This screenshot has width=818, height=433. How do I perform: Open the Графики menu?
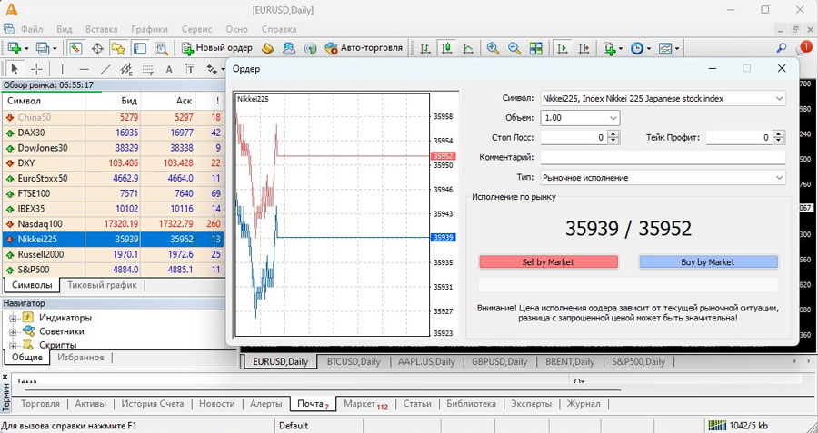tap(150, 29)
